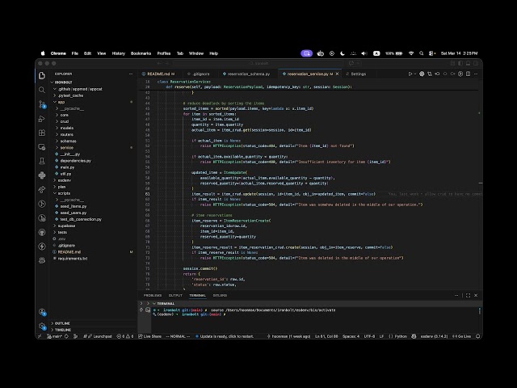Open the Explorer panel more actions ellipsis
This screenshot has width=517, height=388.
tap(131, 74)
